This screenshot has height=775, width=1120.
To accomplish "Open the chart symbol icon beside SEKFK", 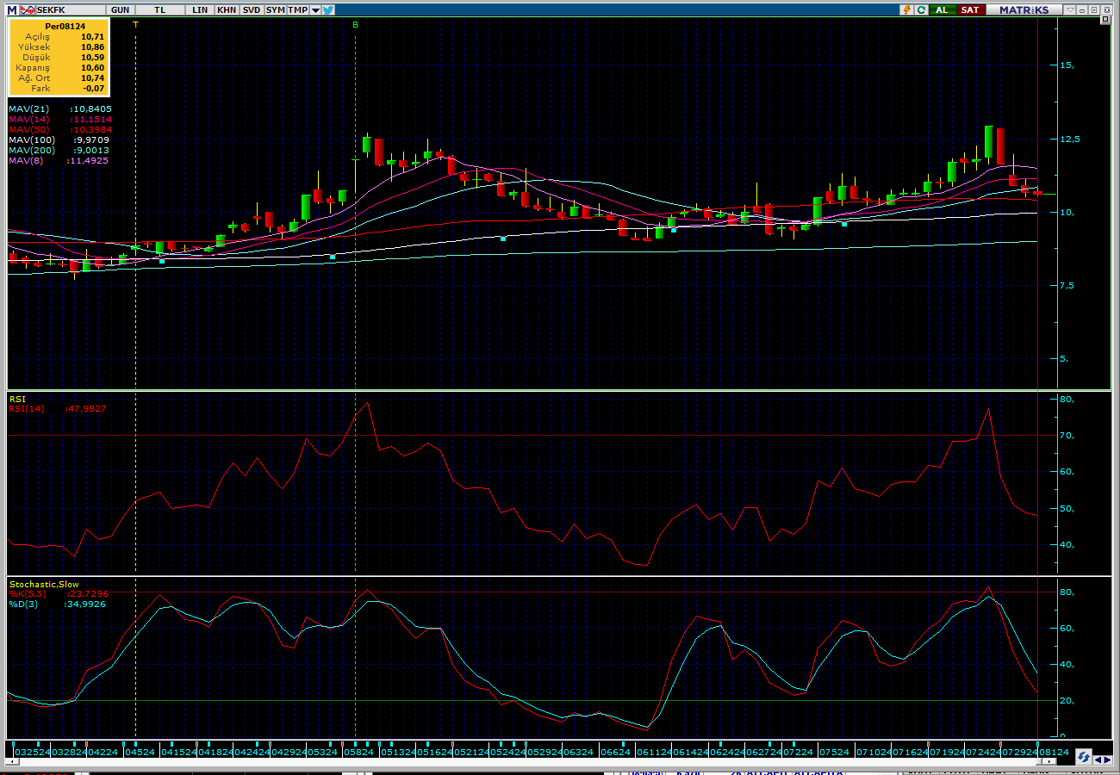I will pos(26,9).
